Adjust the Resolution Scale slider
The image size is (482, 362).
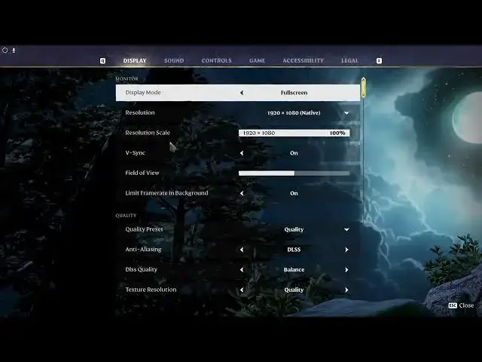coord(294,133)
